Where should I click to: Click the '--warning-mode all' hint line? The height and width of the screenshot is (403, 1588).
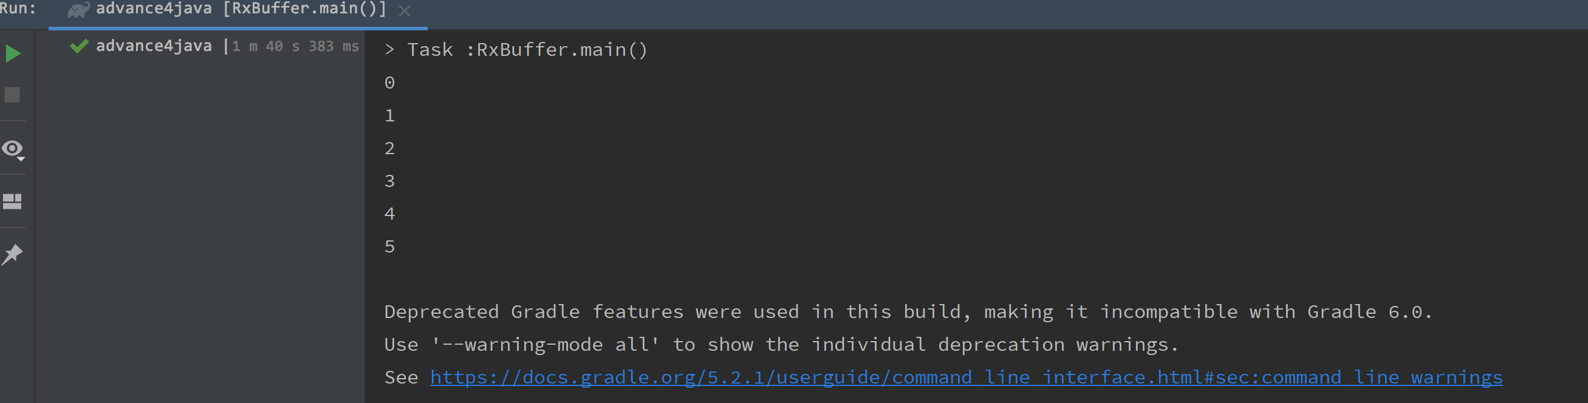point(781,345)
